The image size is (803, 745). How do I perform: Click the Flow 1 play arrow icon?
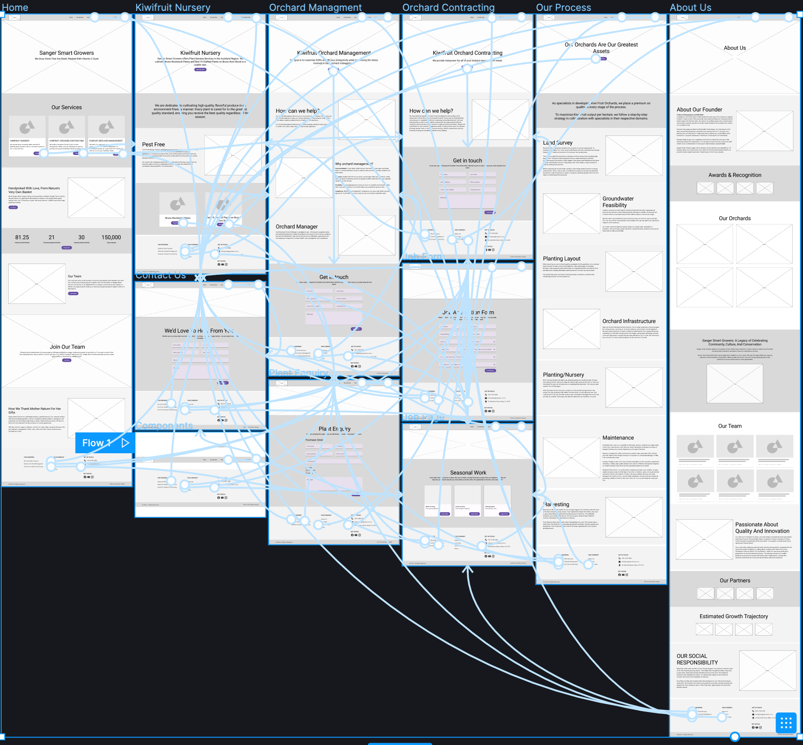[125, 443]
